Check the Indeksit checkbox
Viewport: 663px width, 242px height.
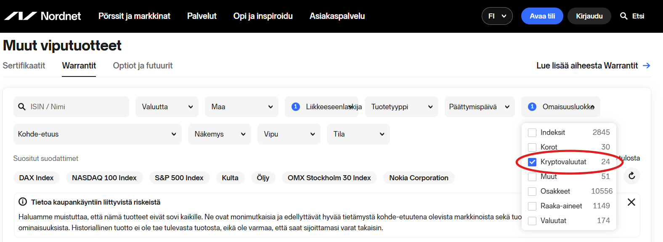[532, 133]
